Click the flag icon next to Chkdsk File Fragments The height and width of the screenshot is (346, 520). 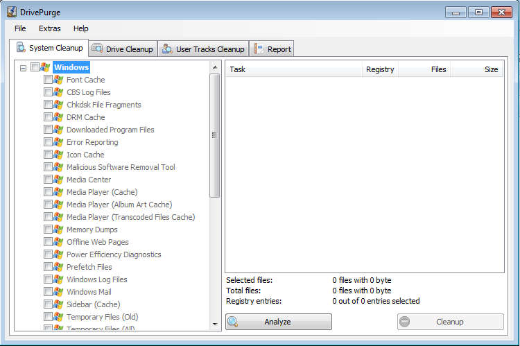(x=58, y=105)
